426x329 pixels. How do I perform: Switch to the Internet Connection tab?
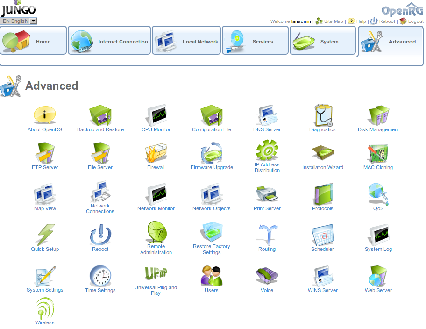[x=109, y=41]
